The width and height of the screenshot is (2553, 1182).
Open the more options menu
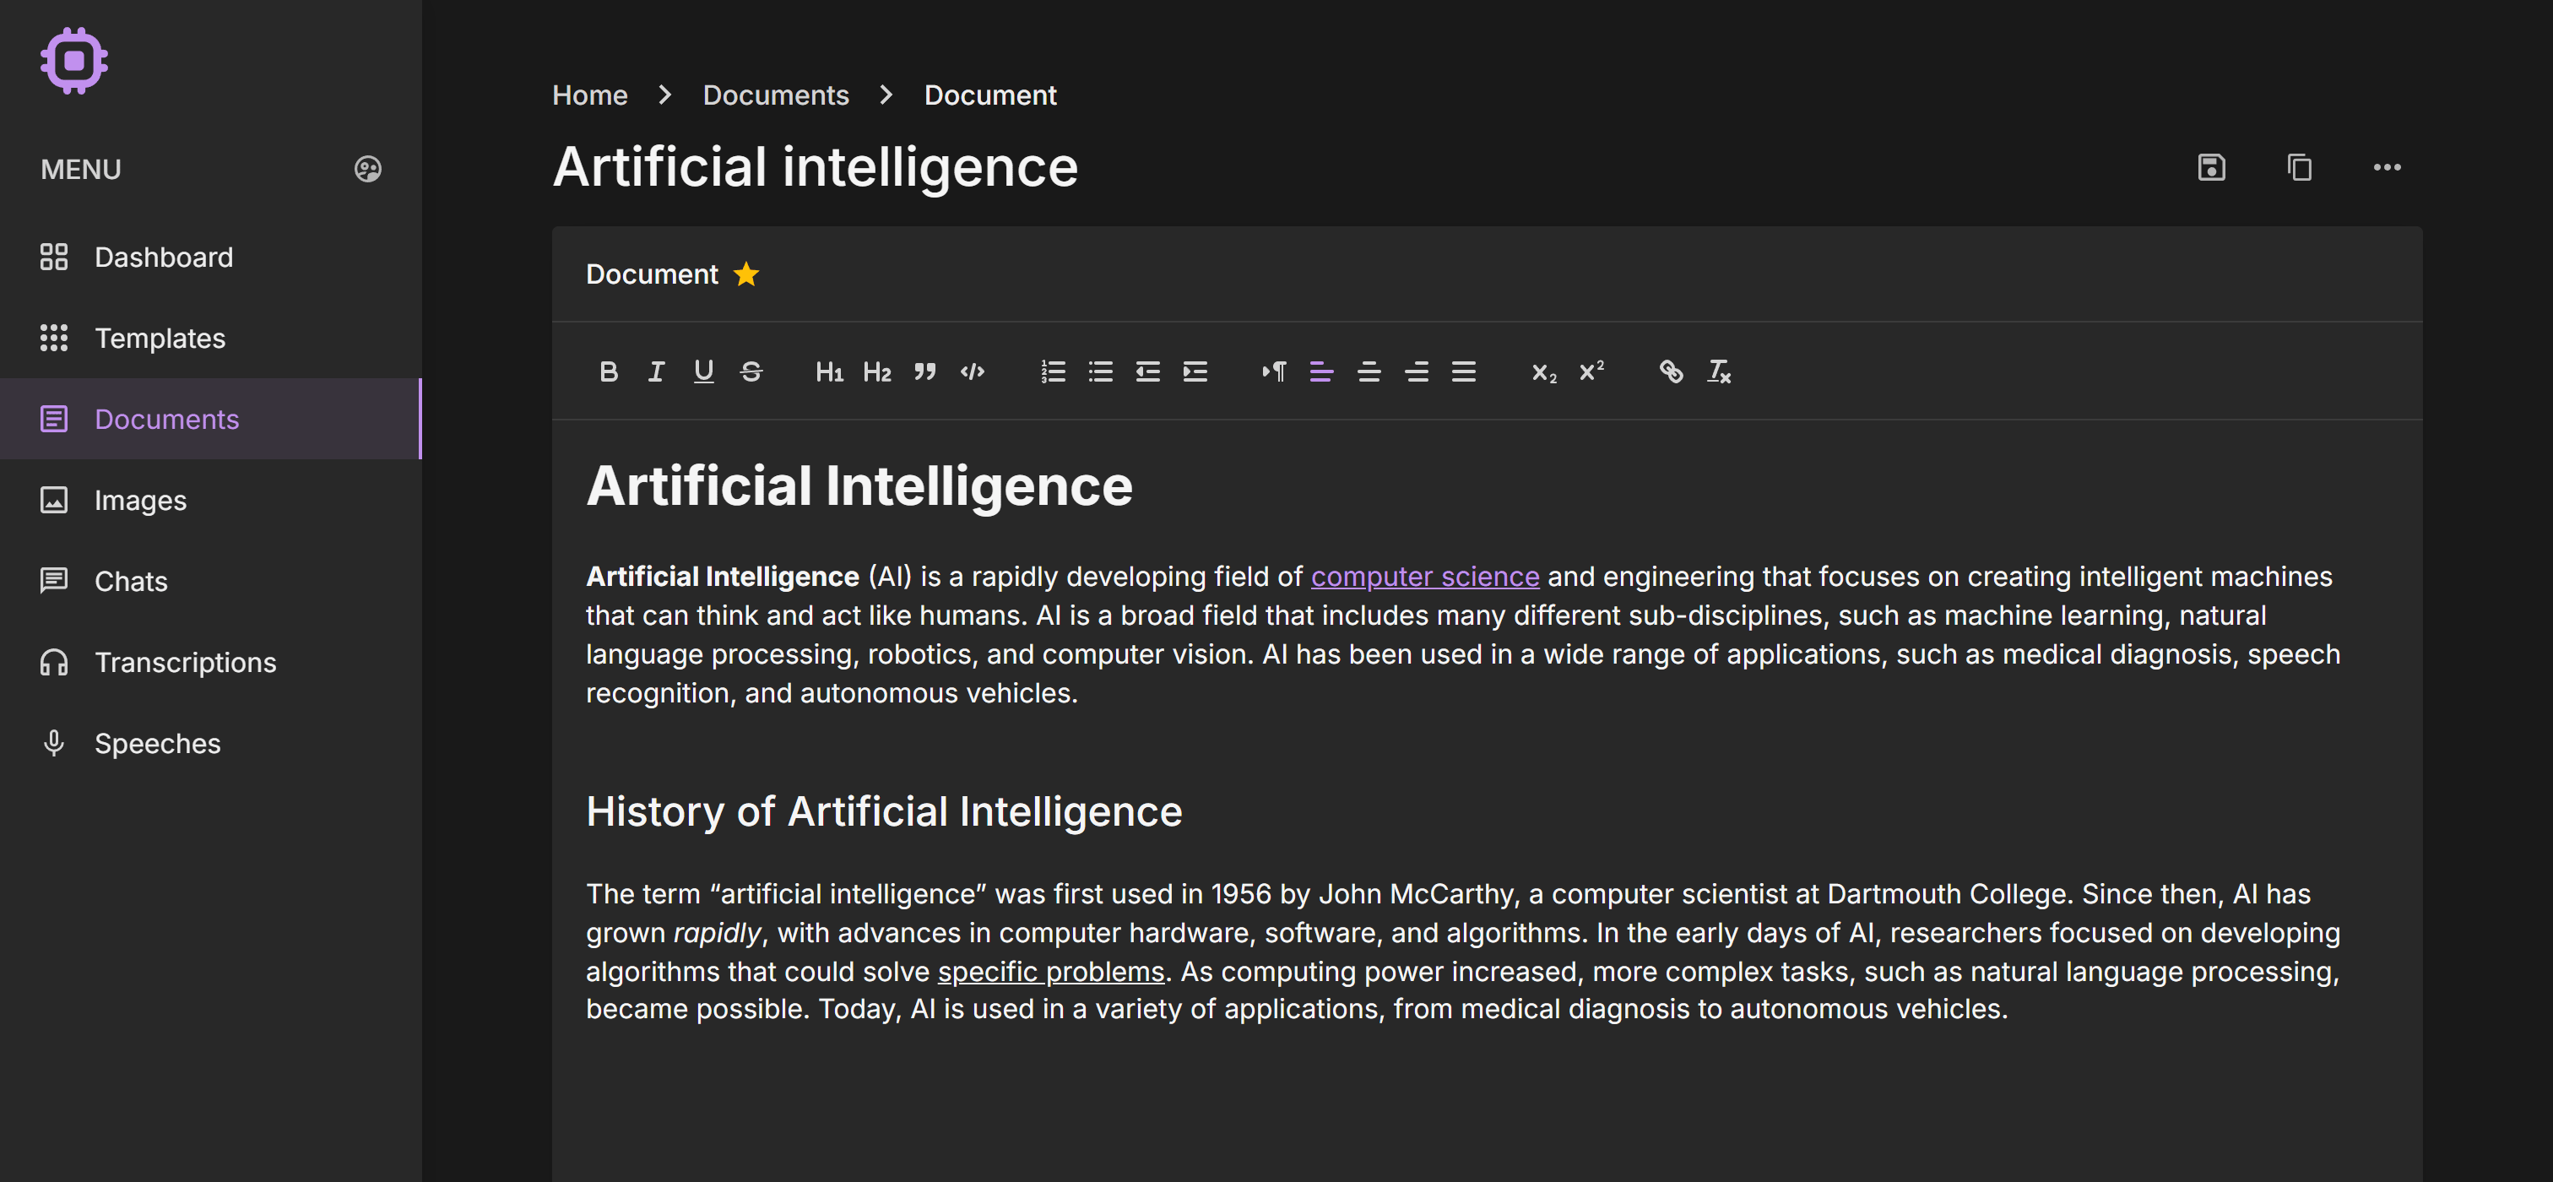point(2388,167)
